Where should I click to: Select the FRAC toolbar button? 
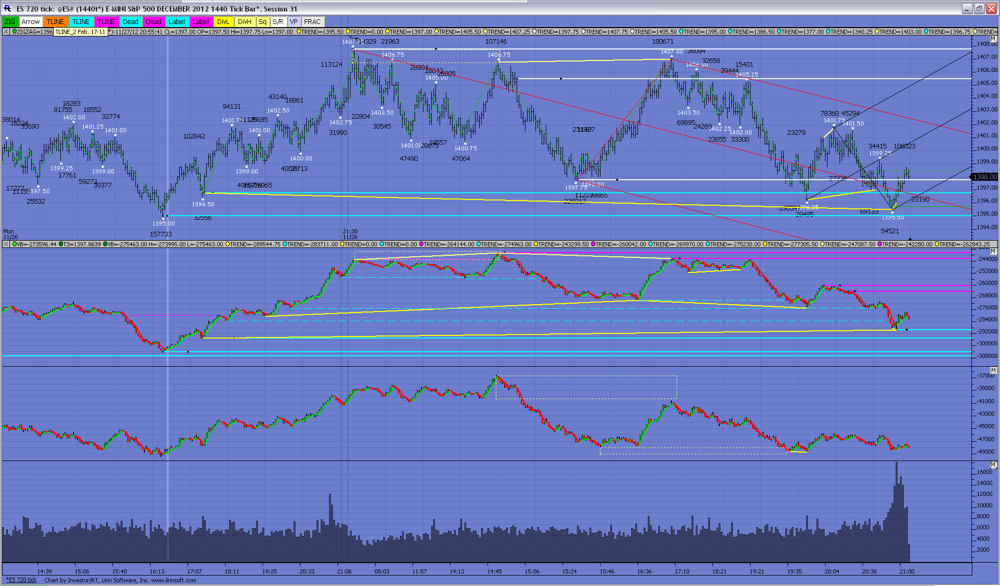click(312, 21)
